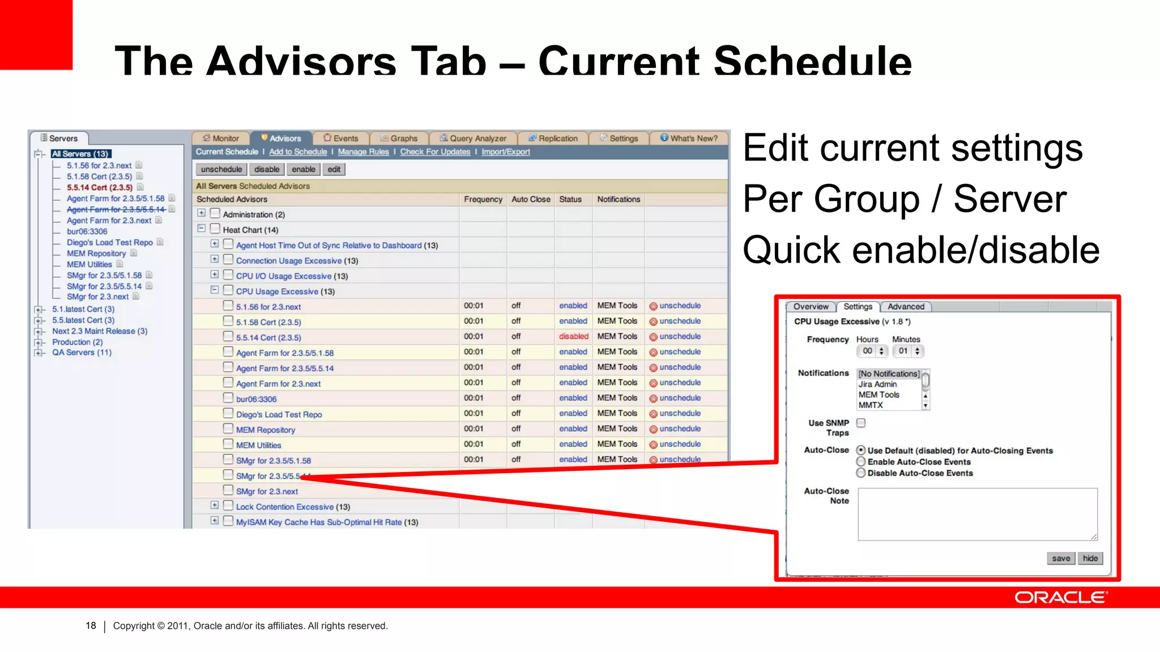The image size is (1160, 652).
Task: Click the note icon beside 5.1.58 Cert (2.3.5) in tree
Action: [139, 176]
